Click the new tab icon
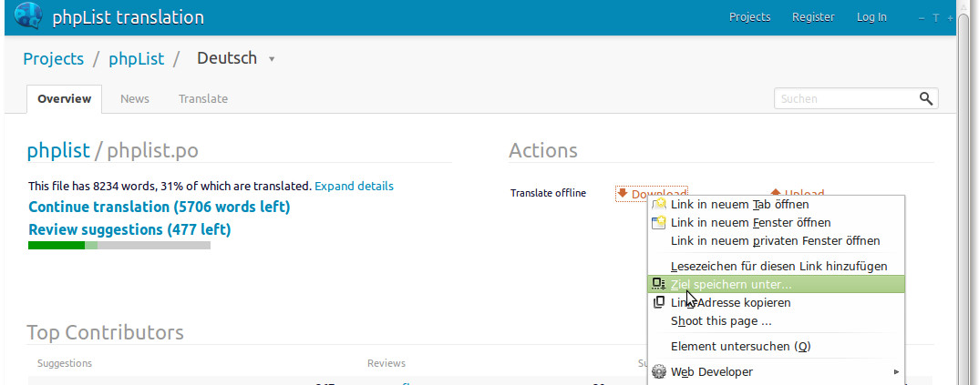 [x=659, y=204]
